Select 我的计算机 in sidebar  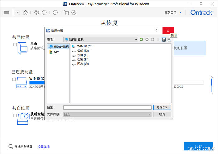pyautogui.click(x=59, y=47)
